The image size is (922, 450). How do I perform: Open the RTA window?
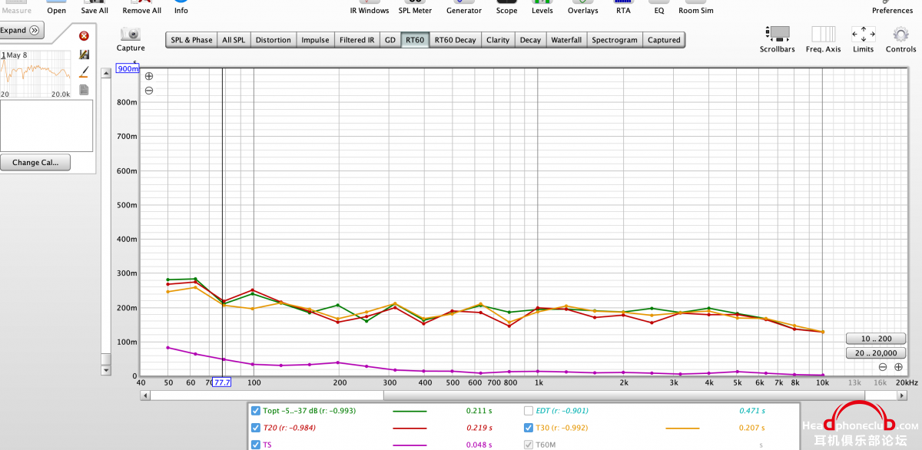coord(623,8)
